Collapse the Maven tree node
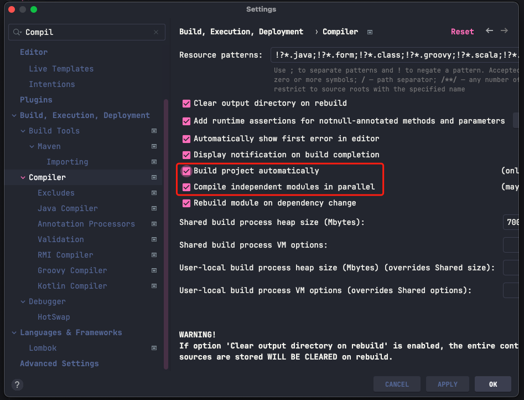This screenshot has height=400, width=524. point(32,146)
